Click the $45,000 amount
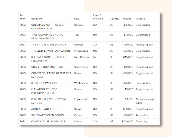This screenshot has height=137, width=172. 128,57
